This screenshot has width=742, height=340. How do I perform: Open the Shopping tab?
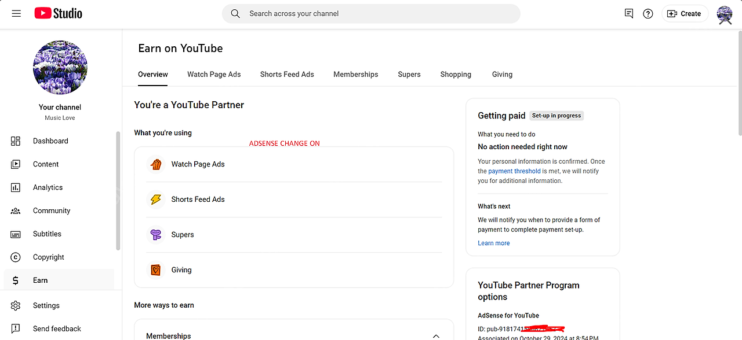pos(456,75)
